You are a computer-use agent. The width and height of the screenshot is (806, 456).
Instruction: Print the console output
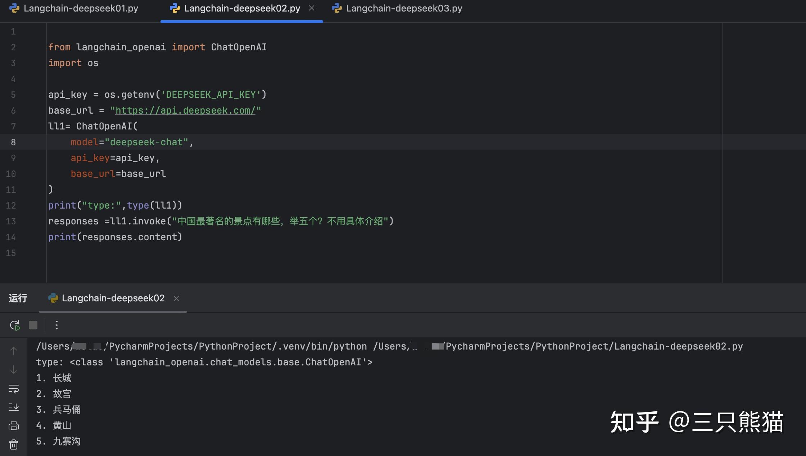click(x=14, y=426)
